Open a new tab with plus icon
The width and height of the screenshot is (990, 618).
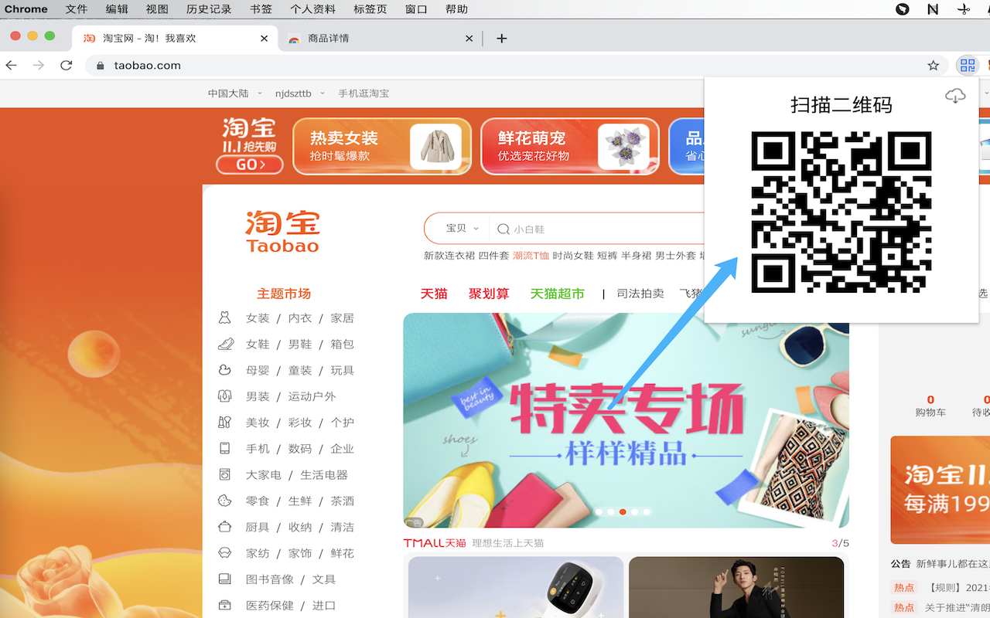(x=502, y=38)
